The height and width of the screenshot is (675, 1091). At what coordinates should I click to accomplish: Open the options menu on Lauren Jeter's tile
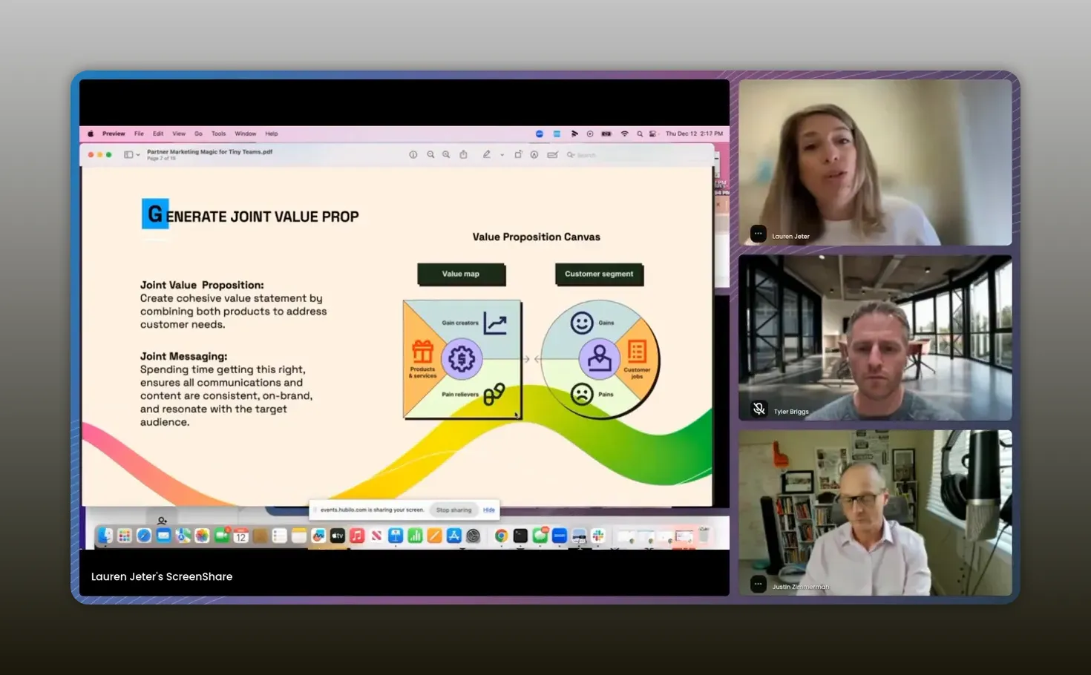pos(758,234)
